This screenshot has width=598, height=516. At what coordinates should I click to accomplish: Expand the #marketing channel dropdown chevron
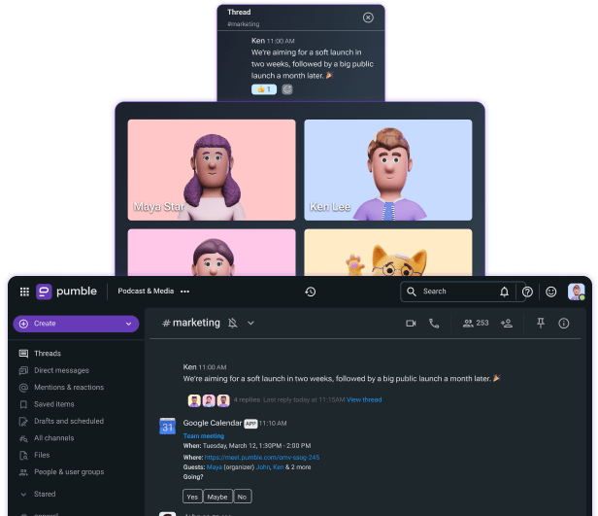pos(250,324)
